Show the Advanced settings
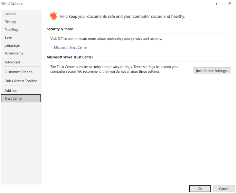The height and width of the screenshot is (193, 236). coord(12,62)
